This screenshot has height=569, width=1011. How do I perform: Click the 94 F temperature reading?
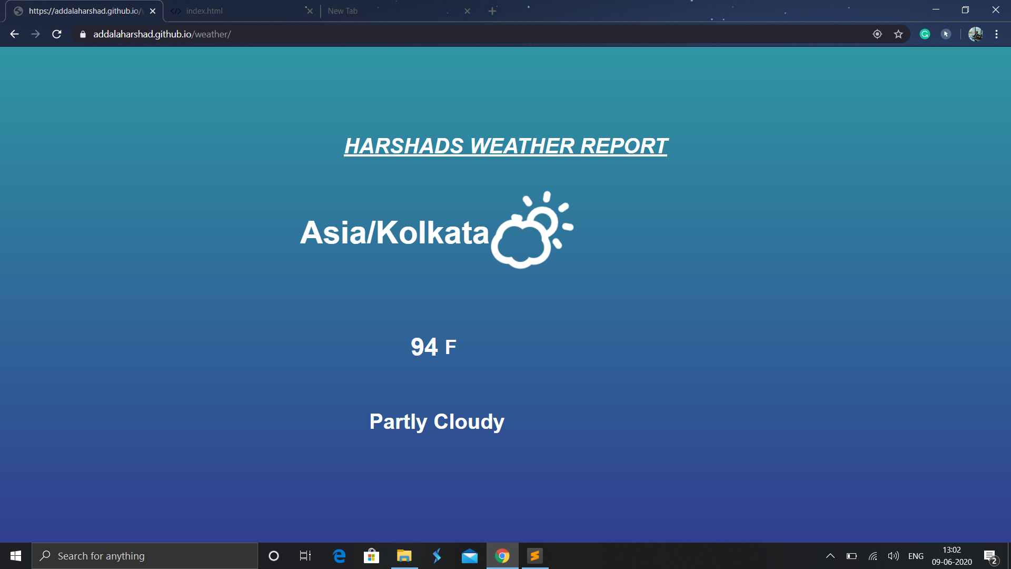433,347
